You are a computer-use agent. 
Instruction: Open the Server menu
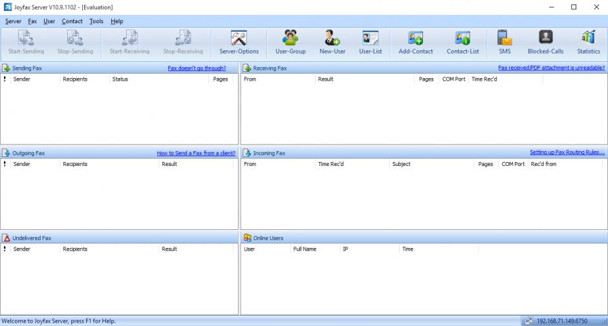tap(13, 21)
